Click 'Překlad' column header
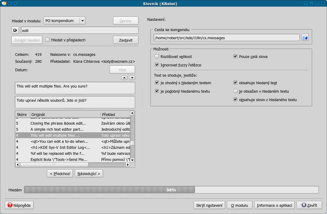The image size is (327, 214). [115, 114]
